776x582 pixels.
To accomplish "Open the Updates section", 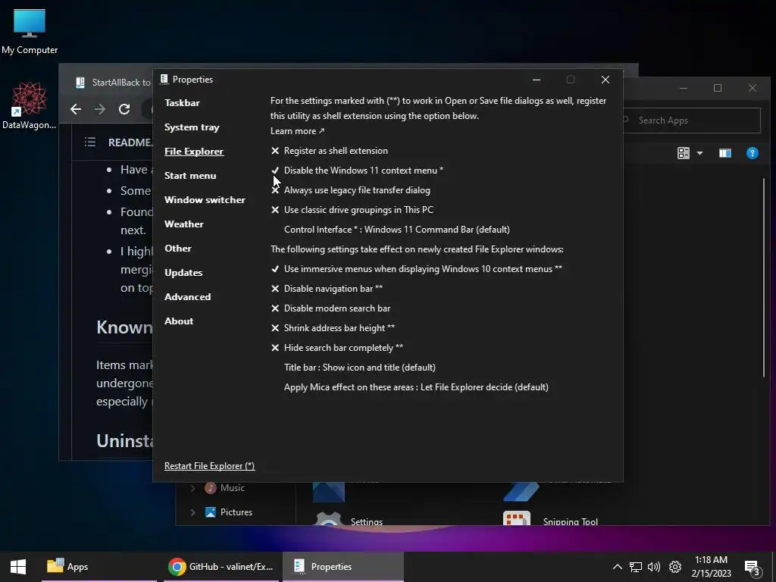I will [x=183, y=273].
